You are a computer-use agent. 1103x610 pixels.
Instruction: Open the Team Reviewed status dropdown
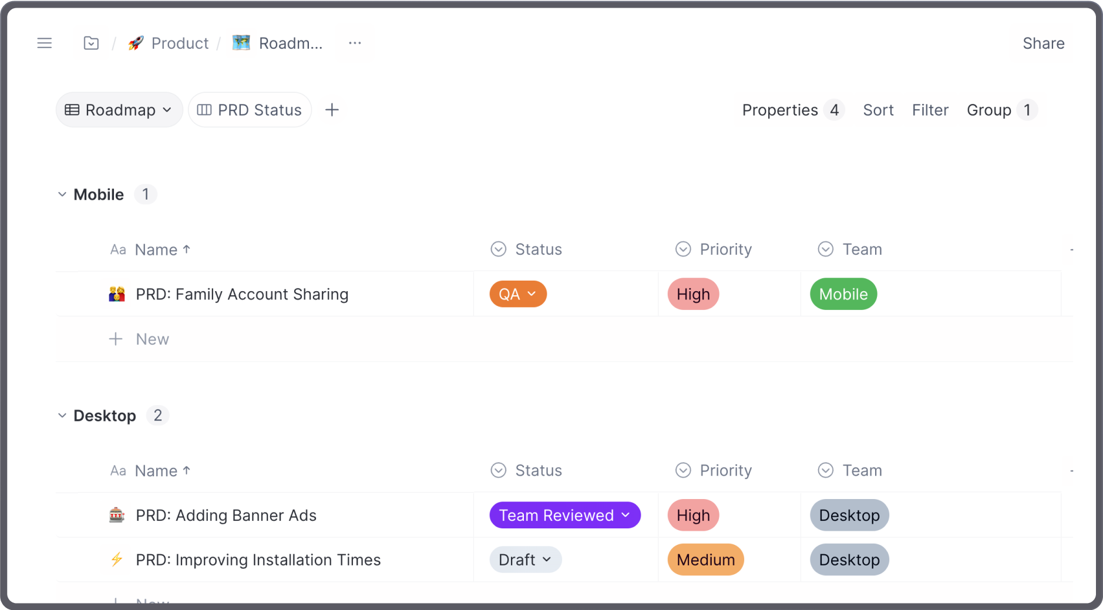coord(565,515)
